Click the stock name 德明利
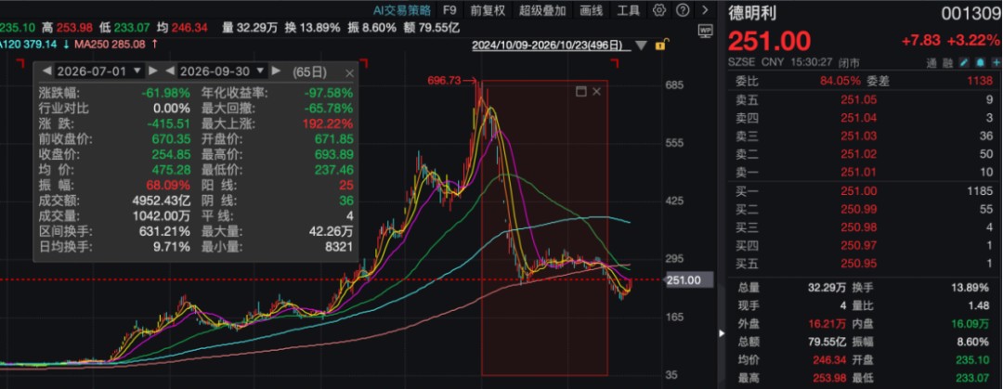This screenshot has height=389, width=1003. pyautogui.click(x=753, y=12)
